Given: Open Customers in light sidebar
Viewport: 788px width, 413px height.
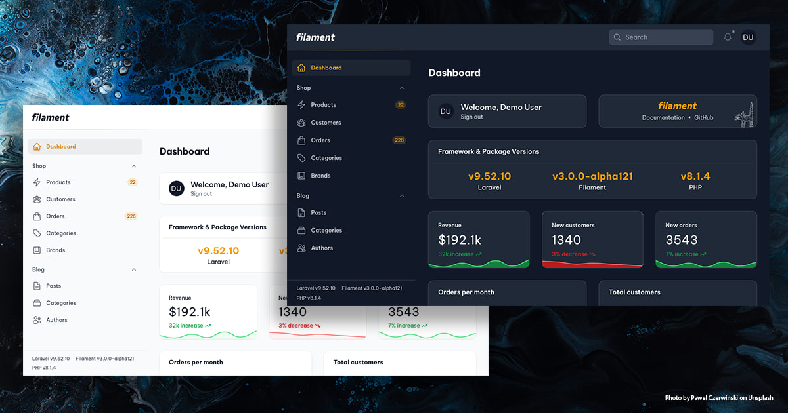Looking at the screenshot, I should (85, 199).
